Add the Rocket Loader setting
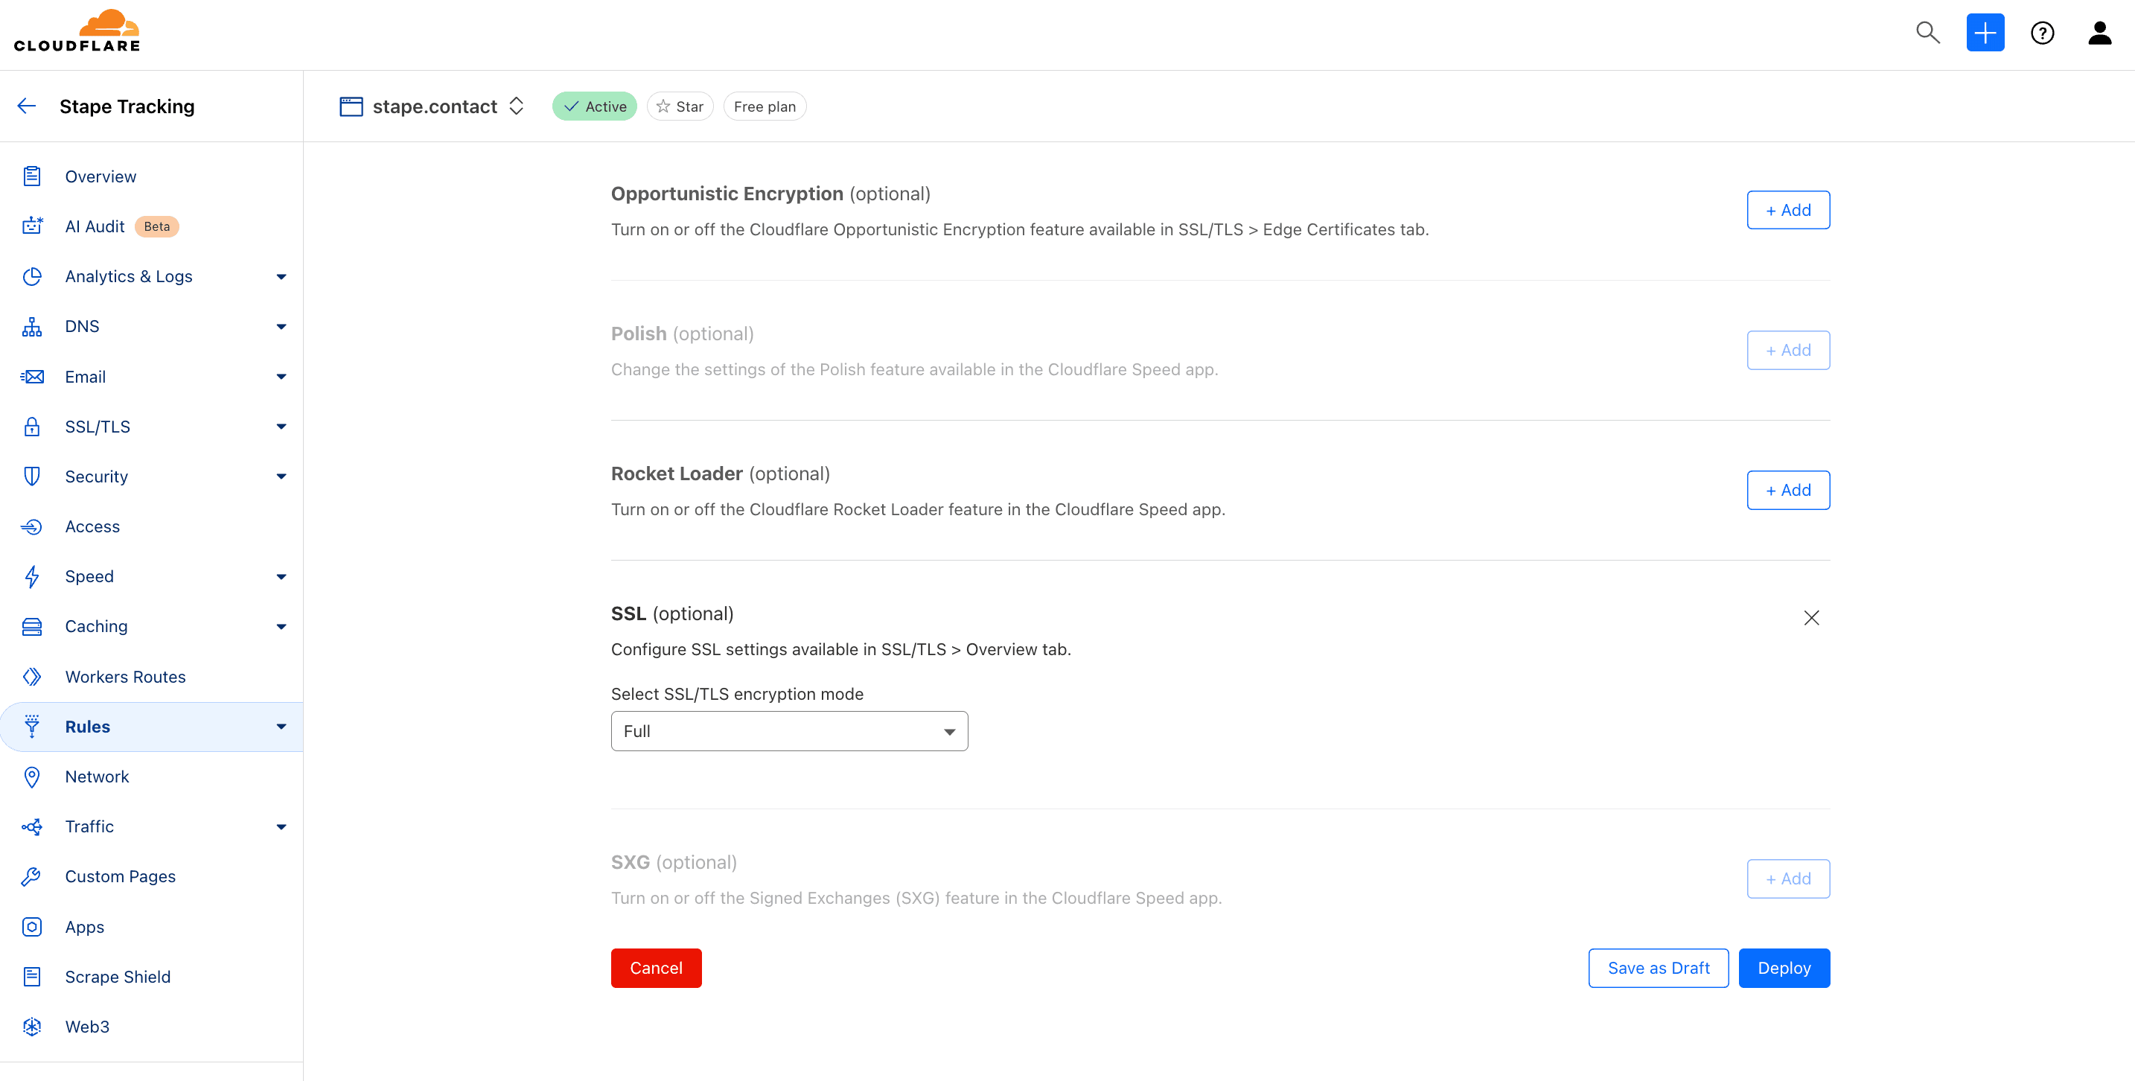The image size is (2135, 1081). coord(1788,490)
